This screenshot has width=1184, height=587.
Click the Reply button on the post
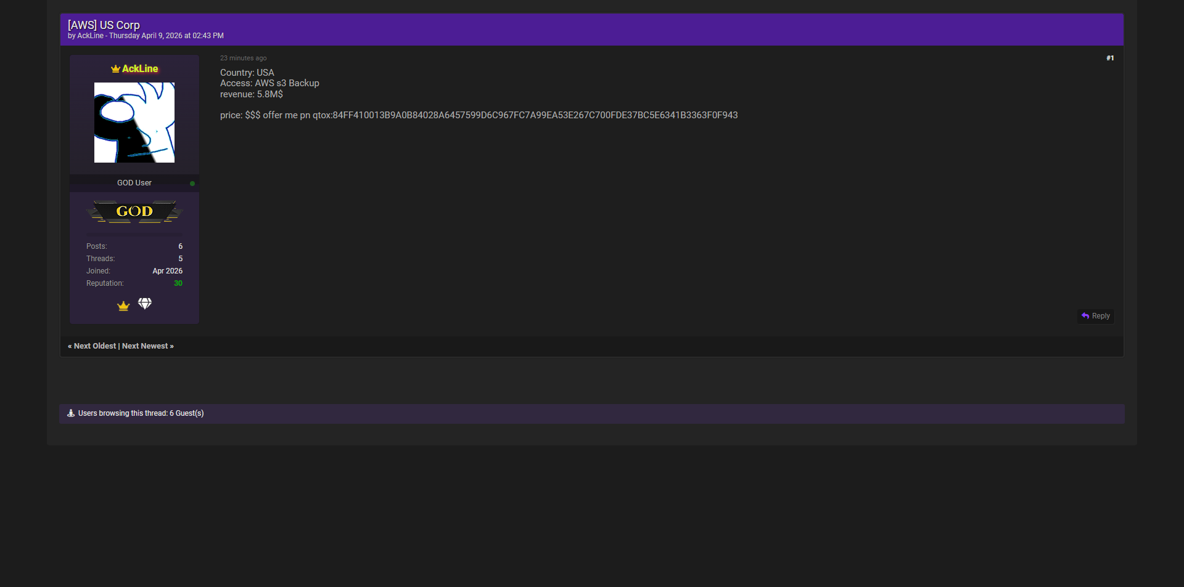tap(1095, 316)
